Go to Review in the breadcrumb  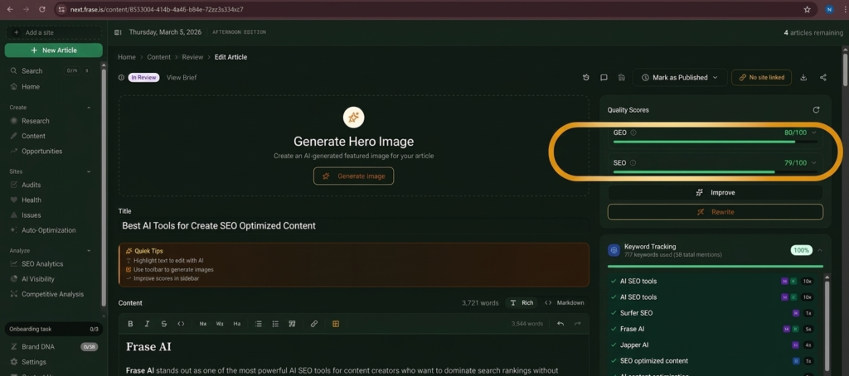coord(192,57)
